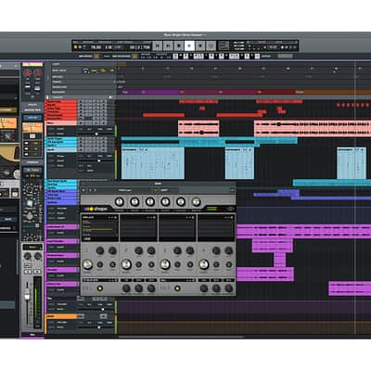The height and width of the screenshot is (371, 371).
Task: Select the yellow tab atop the channel strip
Action: click(32, 64)
